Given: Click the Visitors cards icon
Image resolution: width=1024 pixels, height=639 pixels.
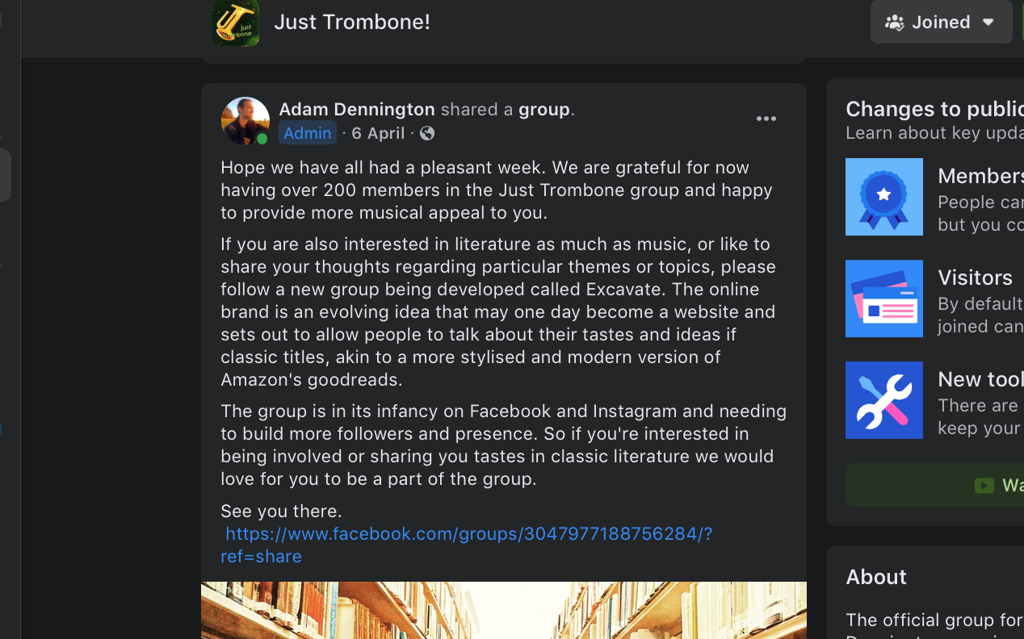Looking at the screenshot, I should pyautogui.click(x=883, y=299).
